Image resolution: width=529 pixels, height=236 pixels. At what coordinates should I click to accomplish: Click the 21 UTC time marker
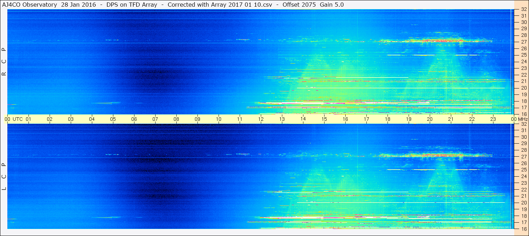pos(451,119)
